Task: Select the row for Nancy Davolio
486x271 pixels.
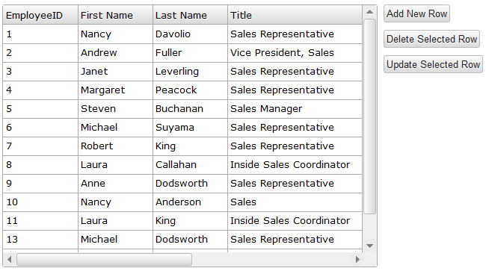Action: tap(182, 34)
